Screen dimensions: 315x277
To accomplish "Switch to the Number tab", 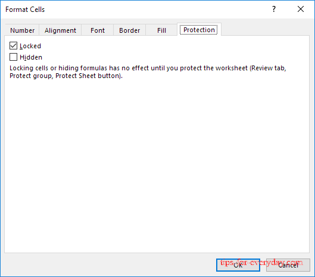I will [22, 30].
